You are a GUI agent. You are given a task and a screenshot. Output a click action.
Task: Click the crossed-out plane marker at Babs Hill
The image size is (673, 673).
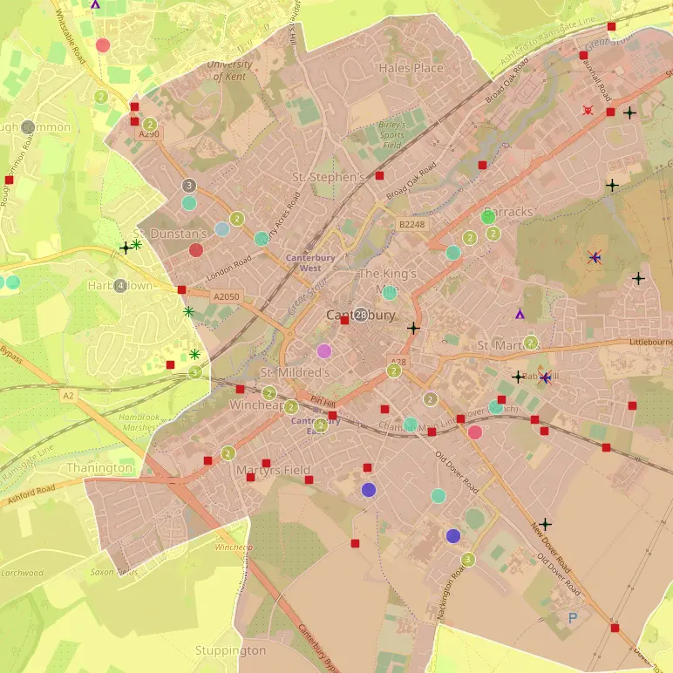[545, 377]
